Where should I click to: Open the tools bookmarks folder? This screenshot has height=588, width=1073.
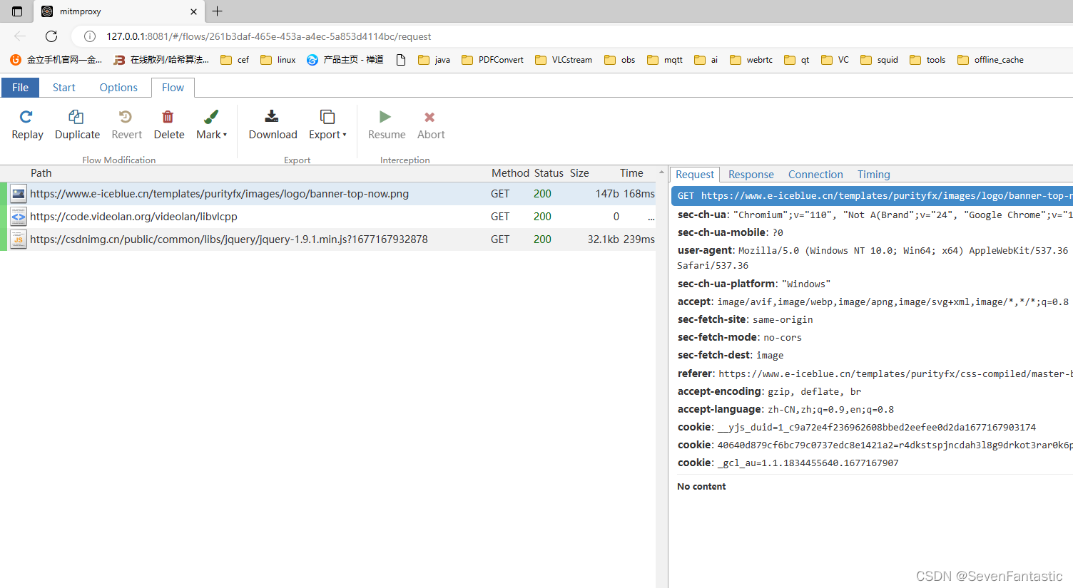(927, 60)
